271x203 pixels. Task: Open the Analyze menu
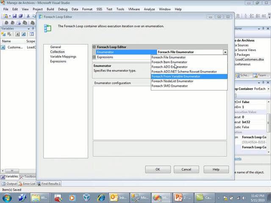tap(149, 9)
